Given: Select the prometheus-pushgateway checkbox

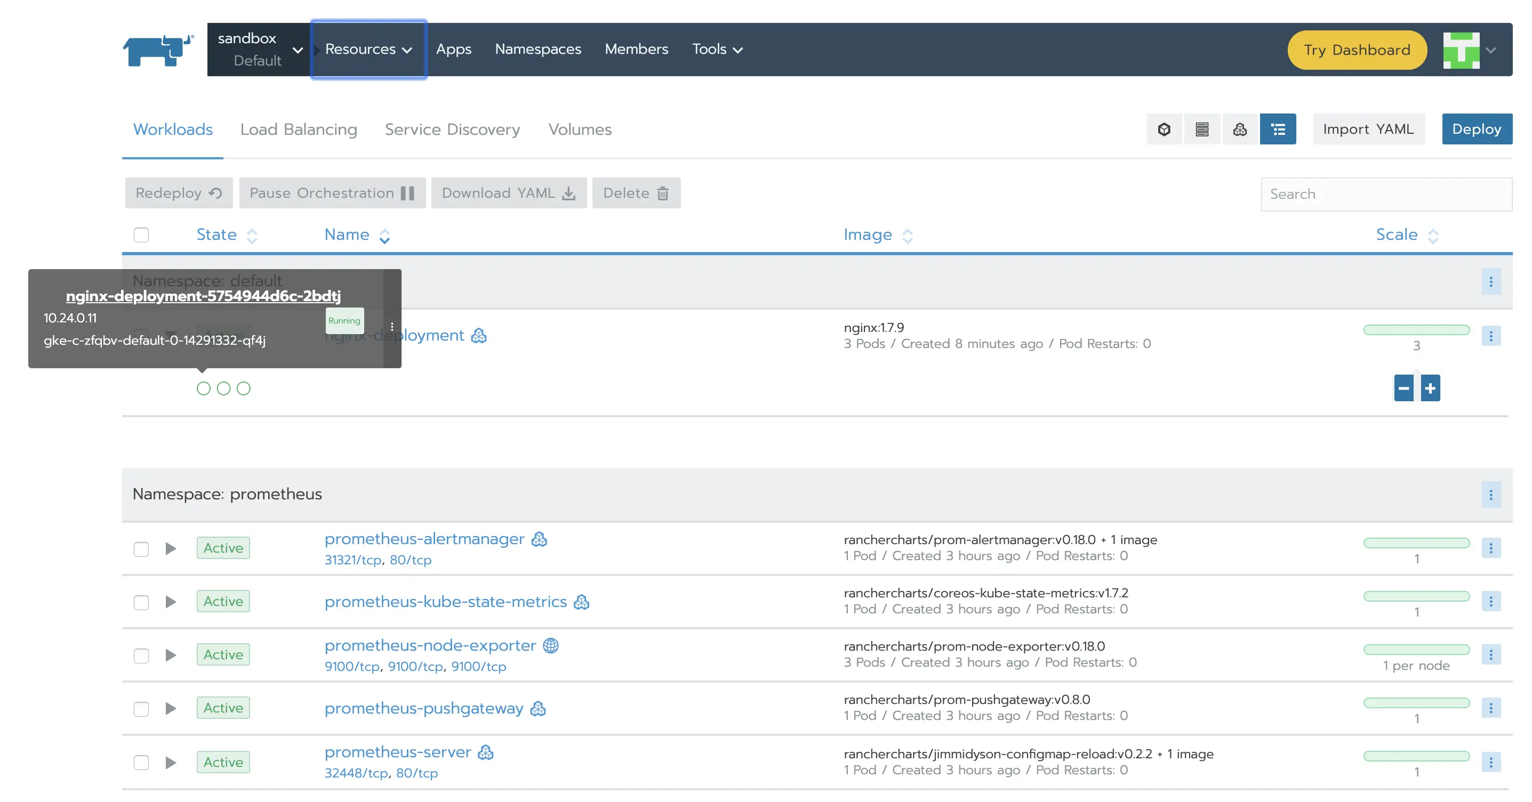Looking at the screenshot, I should click(x=141, y=709).
